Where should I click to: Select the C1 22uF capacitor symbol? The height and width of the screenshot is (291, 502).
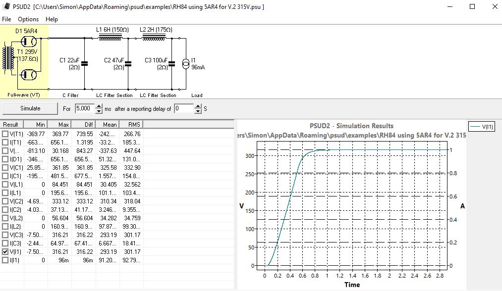(x=85, y=64)
